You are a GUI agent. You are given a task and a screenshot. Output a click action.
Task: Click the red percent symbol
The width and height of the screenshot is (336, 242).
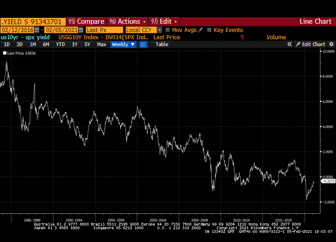242,37
